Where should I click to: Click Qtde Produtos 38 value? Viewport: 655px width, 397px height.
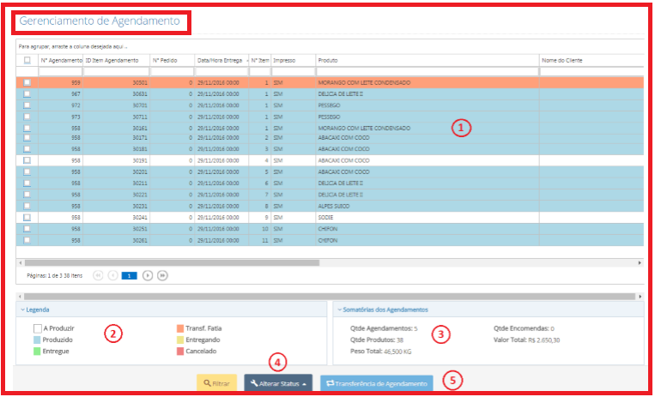376,340
